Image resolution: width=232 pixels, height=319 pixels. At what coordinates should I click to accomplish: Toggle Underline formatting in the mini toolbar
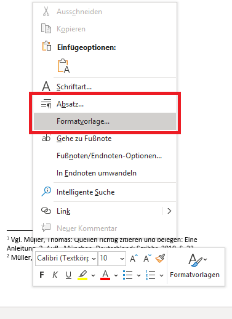68,275
